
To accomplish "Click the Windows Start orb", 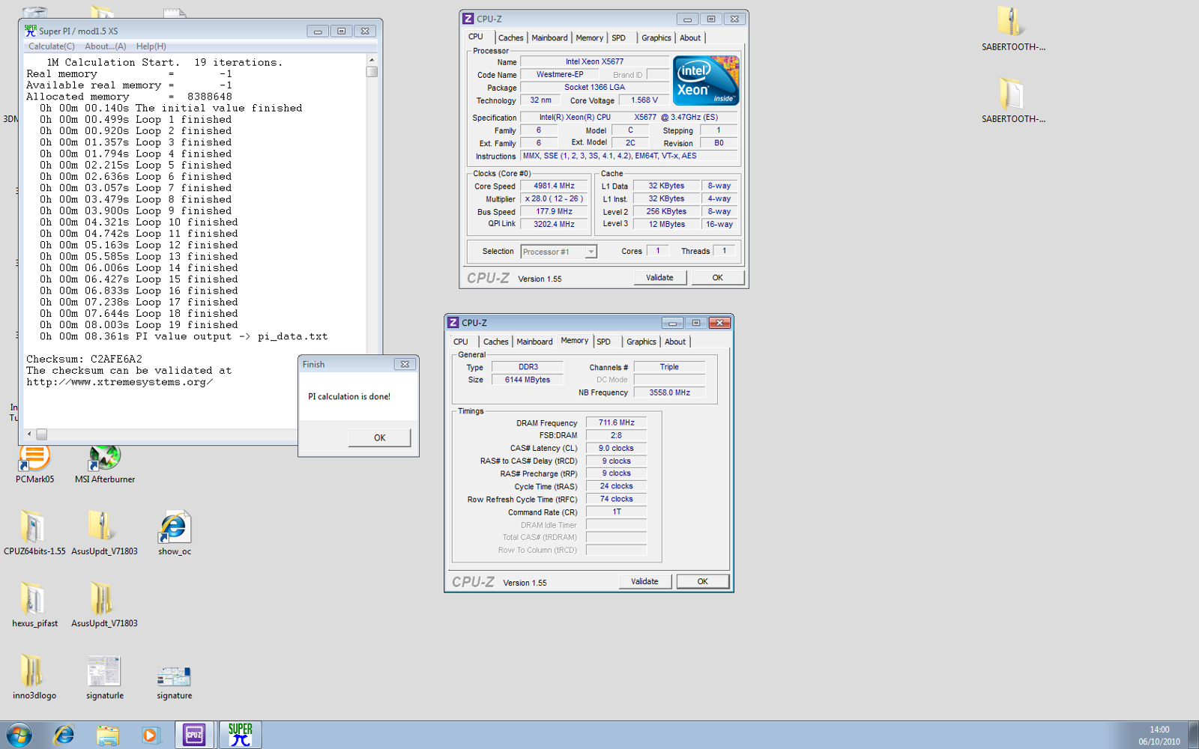I will click(18, 735).
